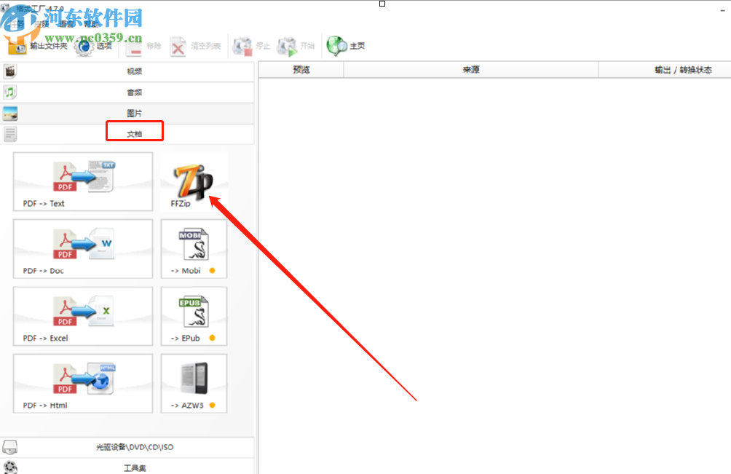Expand the picture (图片) category
Screen dimensions: 731x474
click(127, 114)
